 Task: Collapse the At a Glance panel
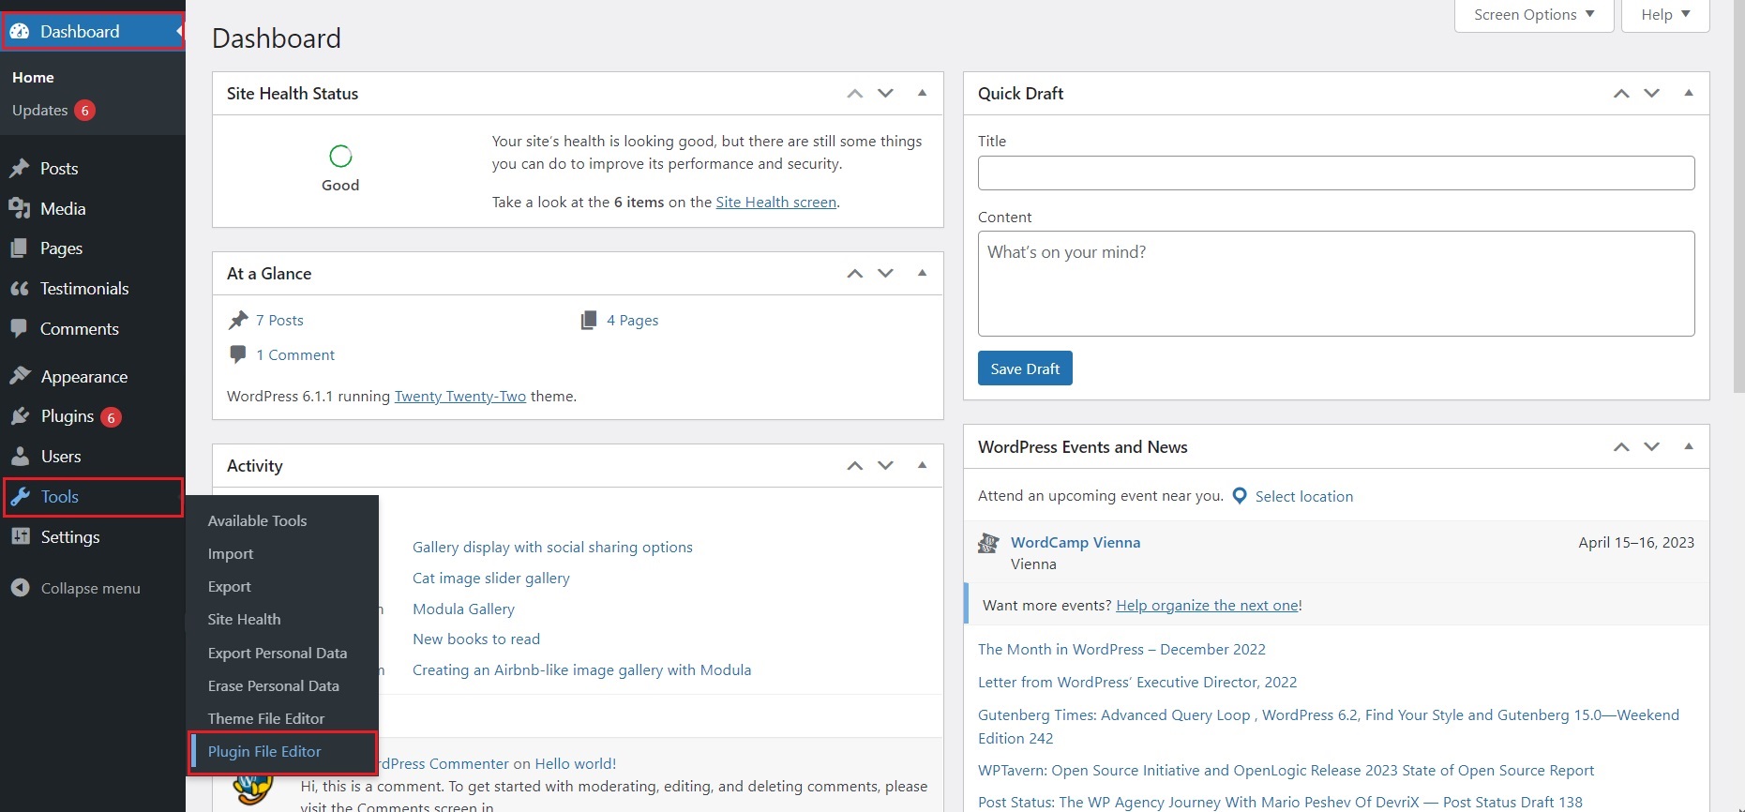[922, 273]
